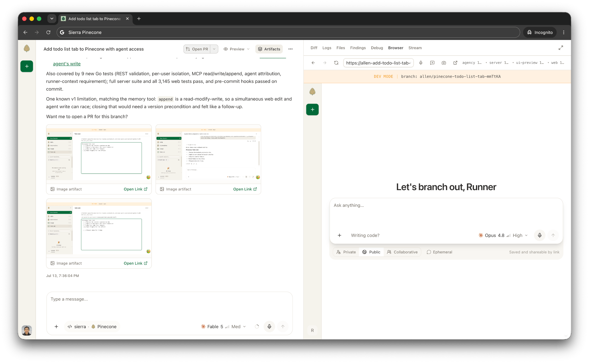Click the send arrow in message composer
This screenshot has height=363, width=589.
(x=283, y=326)
